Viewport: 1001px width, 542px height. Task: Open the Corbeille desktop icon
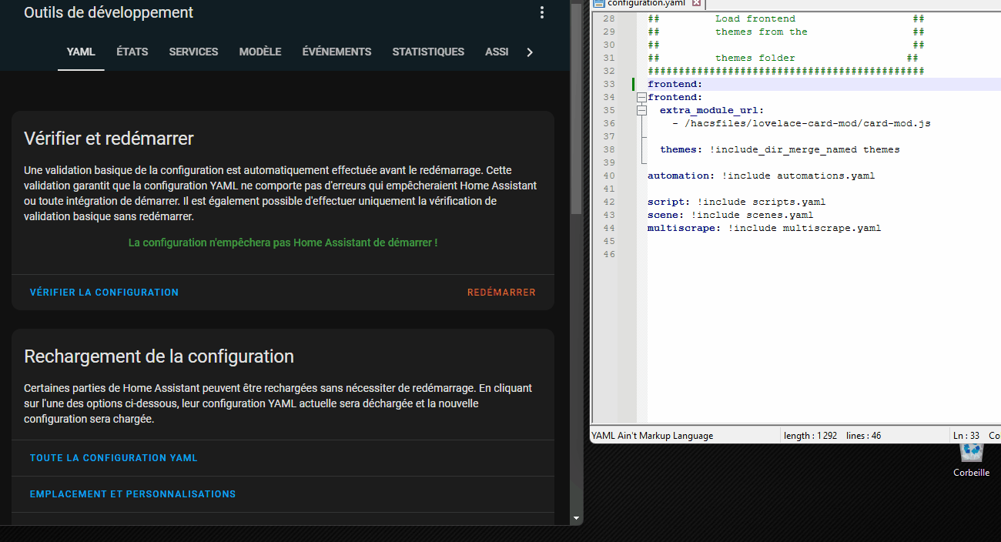(x=972, y=459)
